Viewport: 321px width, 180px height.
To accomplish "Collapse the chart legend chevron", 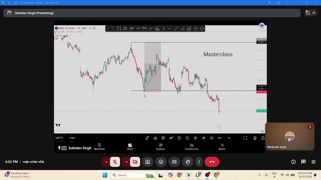I will [x=57, y=36].
